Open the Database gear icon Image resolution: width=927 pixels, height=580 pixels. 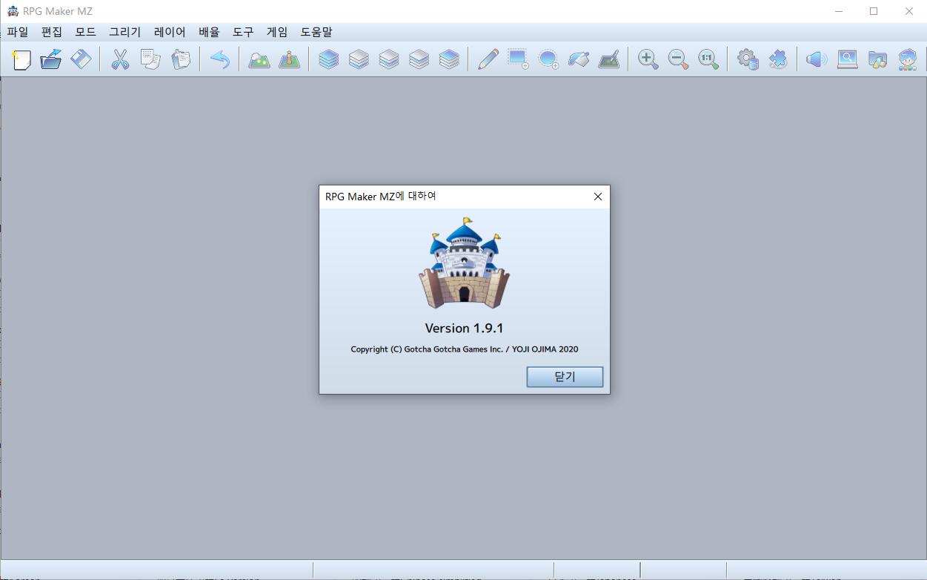tap(748, 59)
